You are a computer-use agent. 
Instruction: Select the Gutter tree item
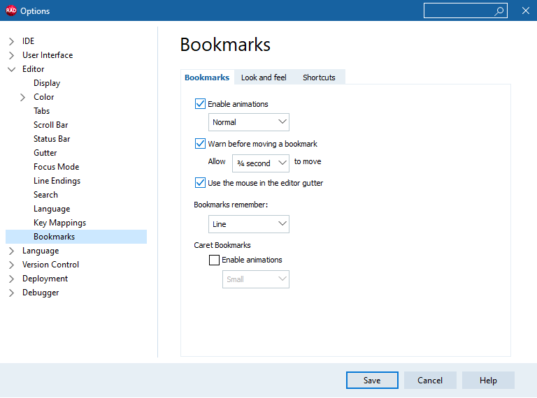[45, 153]
